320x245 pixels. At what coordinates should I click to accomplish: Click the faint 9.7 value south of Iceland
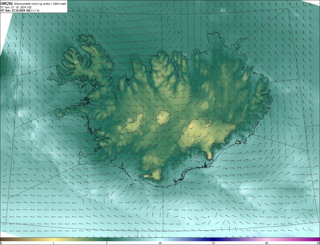[x=111, y=198]
